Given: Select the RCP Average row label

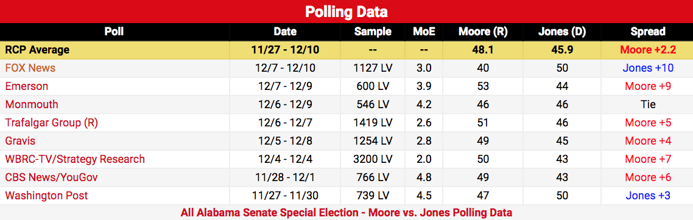Looking at the screenshot, I should [37, 50].
